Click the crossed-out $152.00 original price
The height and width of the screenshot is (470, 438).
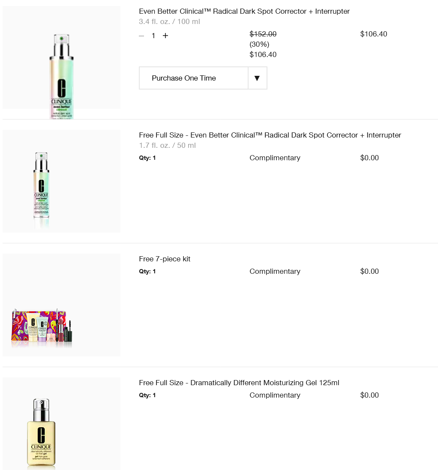263,34
